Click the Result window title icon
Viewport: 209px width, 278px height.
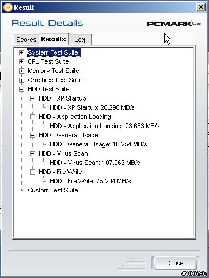pyautogui.click(x=7, y=7)
